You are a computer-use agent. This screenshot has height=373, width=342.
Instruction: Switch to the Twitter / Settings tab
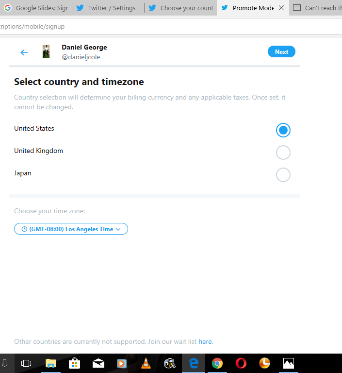click(108, 8)
